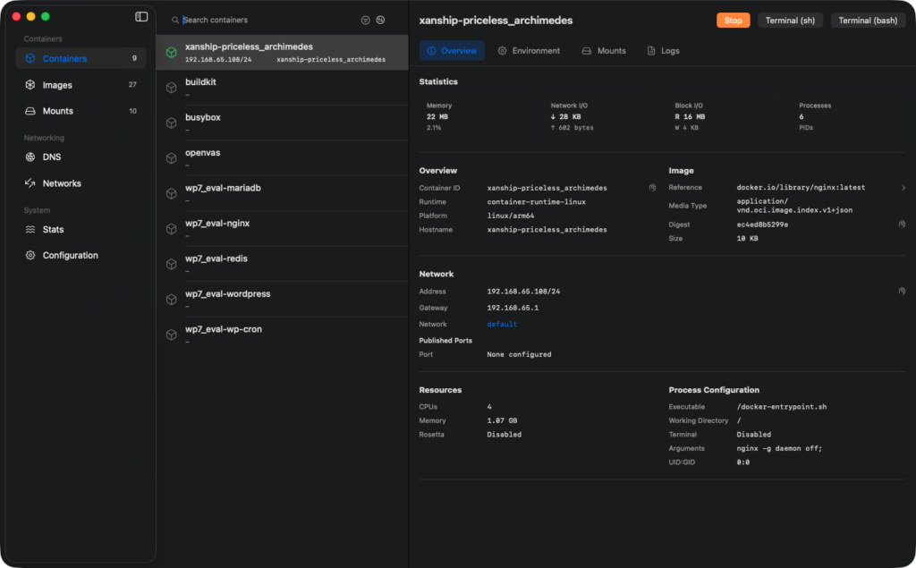Open the Mounts tab in detail pane
This screenshot has width=916, height=568.
point(604,51)
